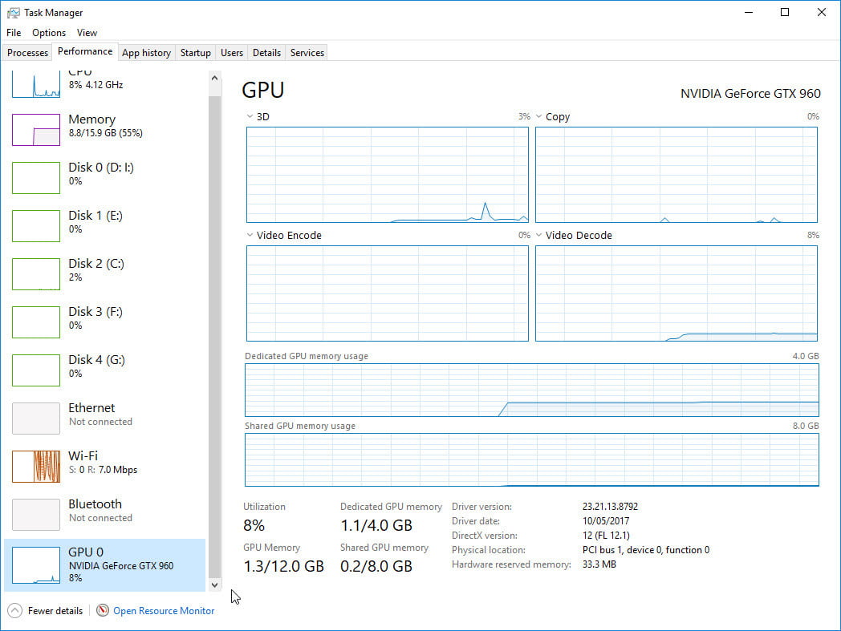Viewport: 841px width, 631px height.
Task: Click the Wi-Fi activity graph icon
Action: click(x=36, y=467)
